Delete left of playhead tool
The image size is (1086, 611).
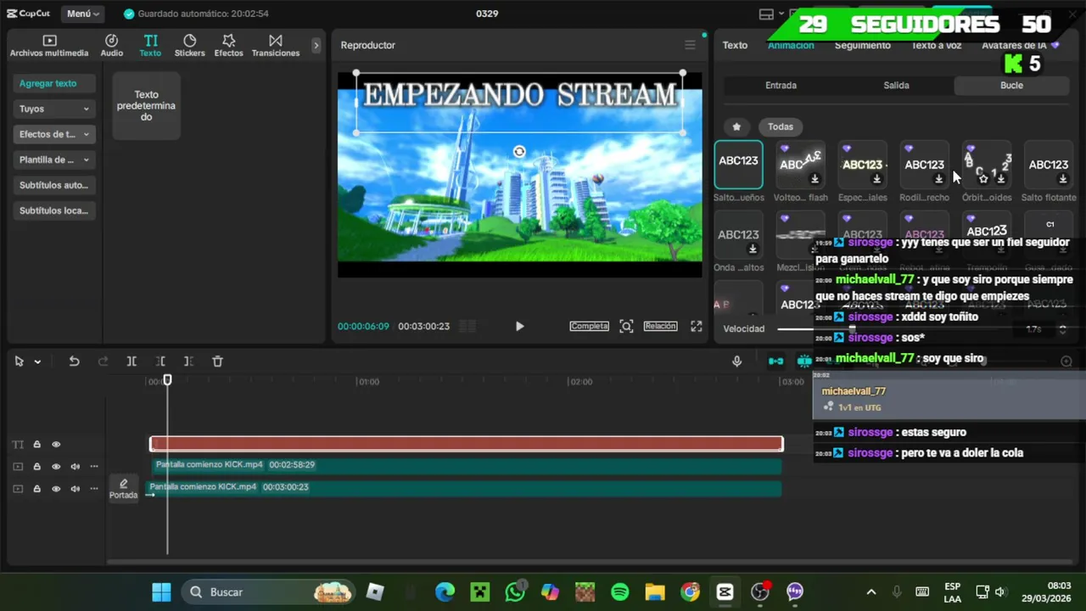(160, 362)
